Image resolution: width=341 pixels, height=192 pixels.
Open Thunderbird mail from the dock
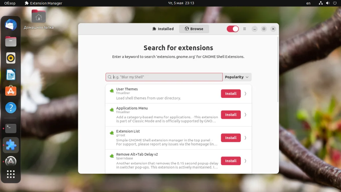coord(11,25)
